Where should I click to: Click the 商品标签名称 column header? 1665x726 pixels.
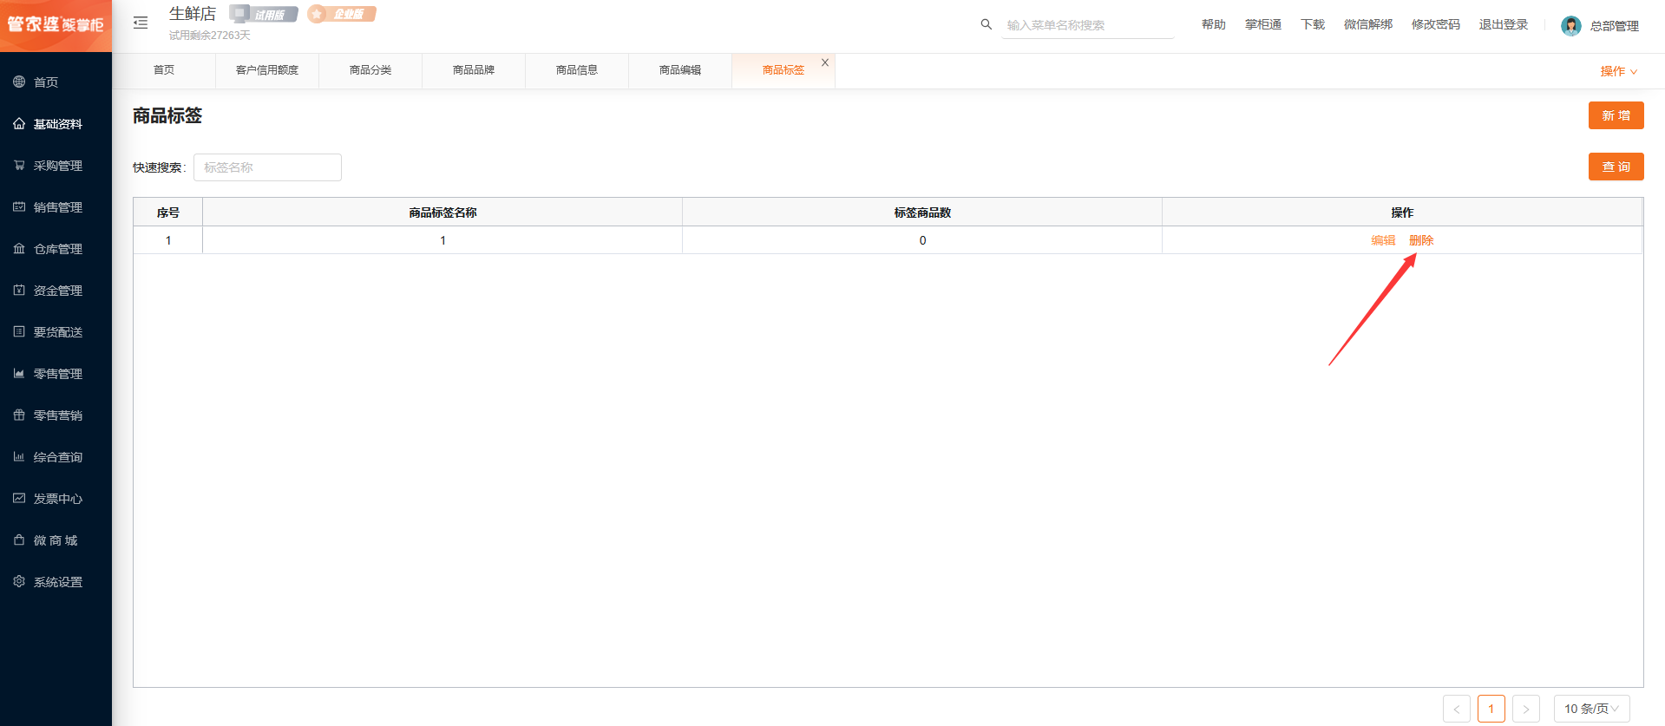[442, 213]
